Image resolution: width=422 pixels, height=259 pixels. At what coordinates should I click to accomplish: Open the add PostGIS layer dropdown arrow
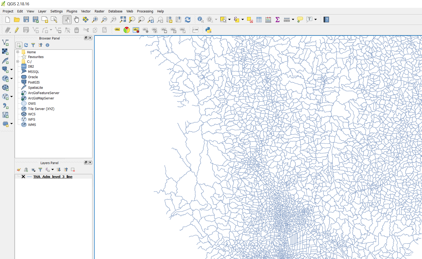[x=11, y=69]
